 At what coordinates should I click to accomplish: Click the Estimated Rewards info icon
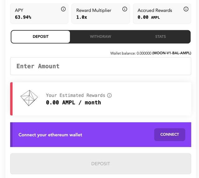pyautogui.click(x=109, y=95)
